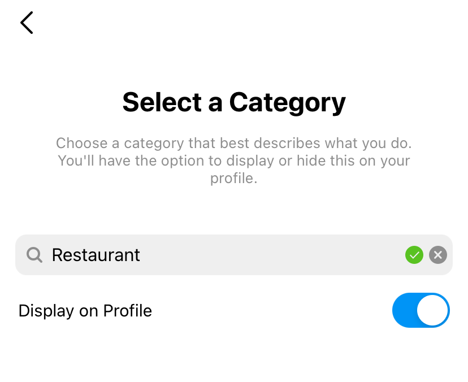468x382 pixels.
Task: Clear the Restaurant search text
Action: point(438,255)
